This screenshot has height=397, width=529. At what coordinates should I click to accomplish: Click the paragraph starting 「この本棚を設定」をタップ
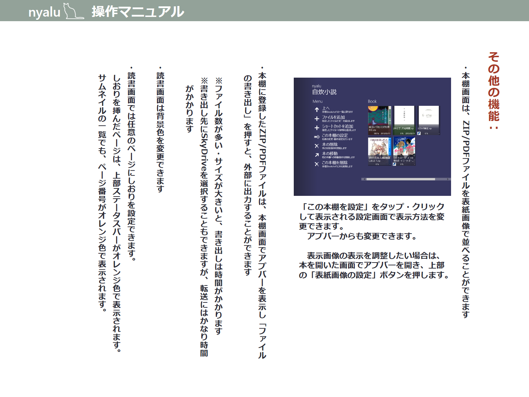coord(372,216)
